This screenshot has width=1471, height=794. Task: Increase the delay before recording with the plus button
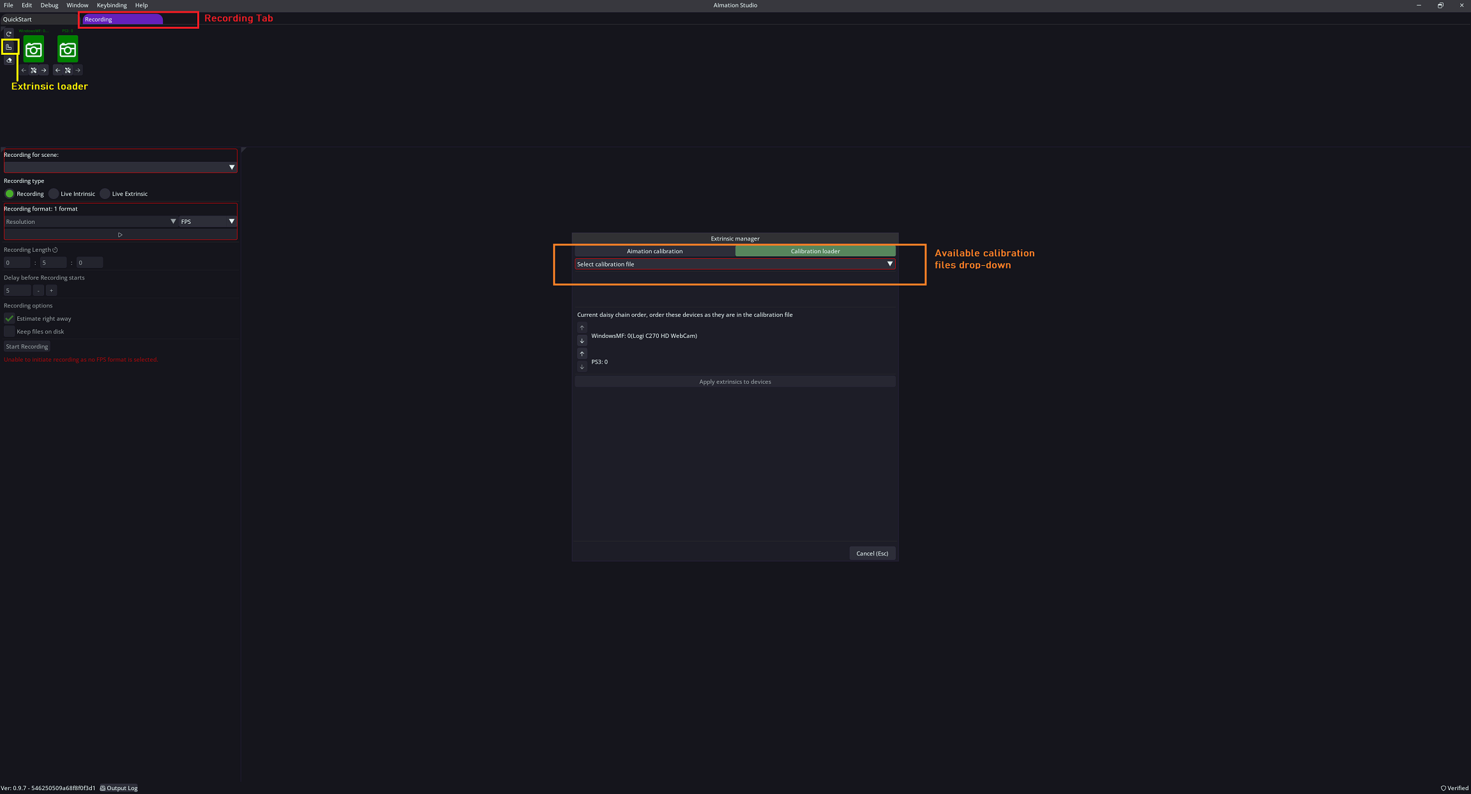[x=52, y=291]
